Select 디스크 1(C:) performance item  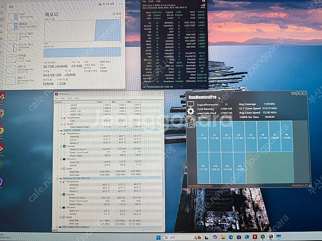coord(23,47)
